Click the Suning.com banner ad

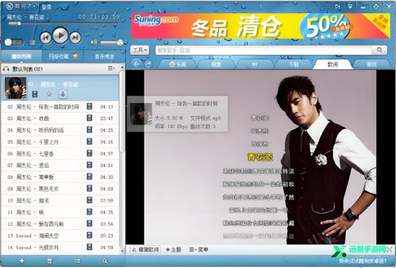[260, 26]
